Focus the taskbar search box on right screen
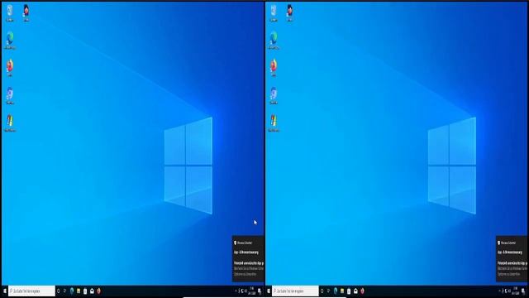 coord(295,291)
